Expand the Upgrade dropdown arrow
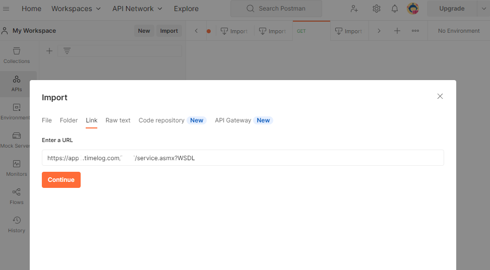This screenshot has height=270, width=490. (x=484, y=9)
